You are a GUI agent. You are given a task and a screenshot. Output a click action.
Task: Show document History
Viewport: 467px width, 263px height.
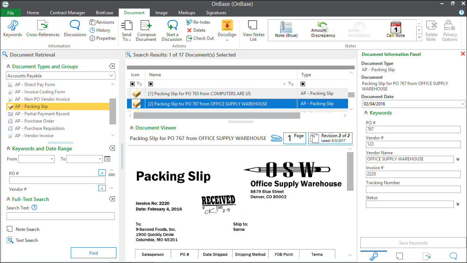click(100, 30)
